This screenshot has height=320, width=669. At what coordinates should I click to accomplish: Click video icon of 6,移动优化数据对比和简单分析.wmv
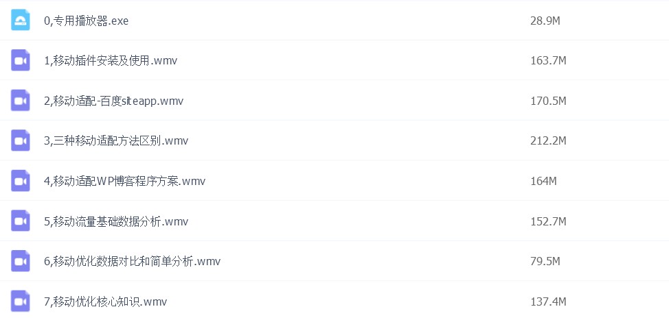21,261
